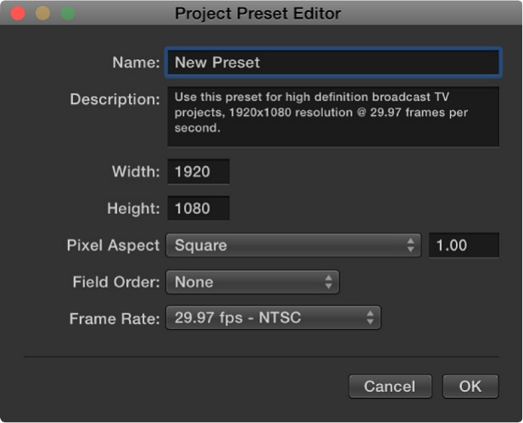Click the pixel aspect ratio 1.00 field
The image size is (523, 423).
pyautogui.click(x=464, y=245)
